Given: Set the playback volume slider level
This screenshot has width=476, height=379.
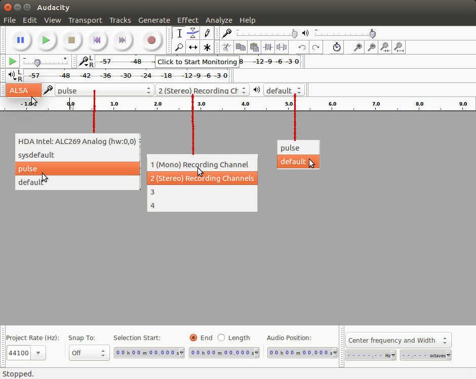Looking at the screenshot, I should tap(372, 34).
